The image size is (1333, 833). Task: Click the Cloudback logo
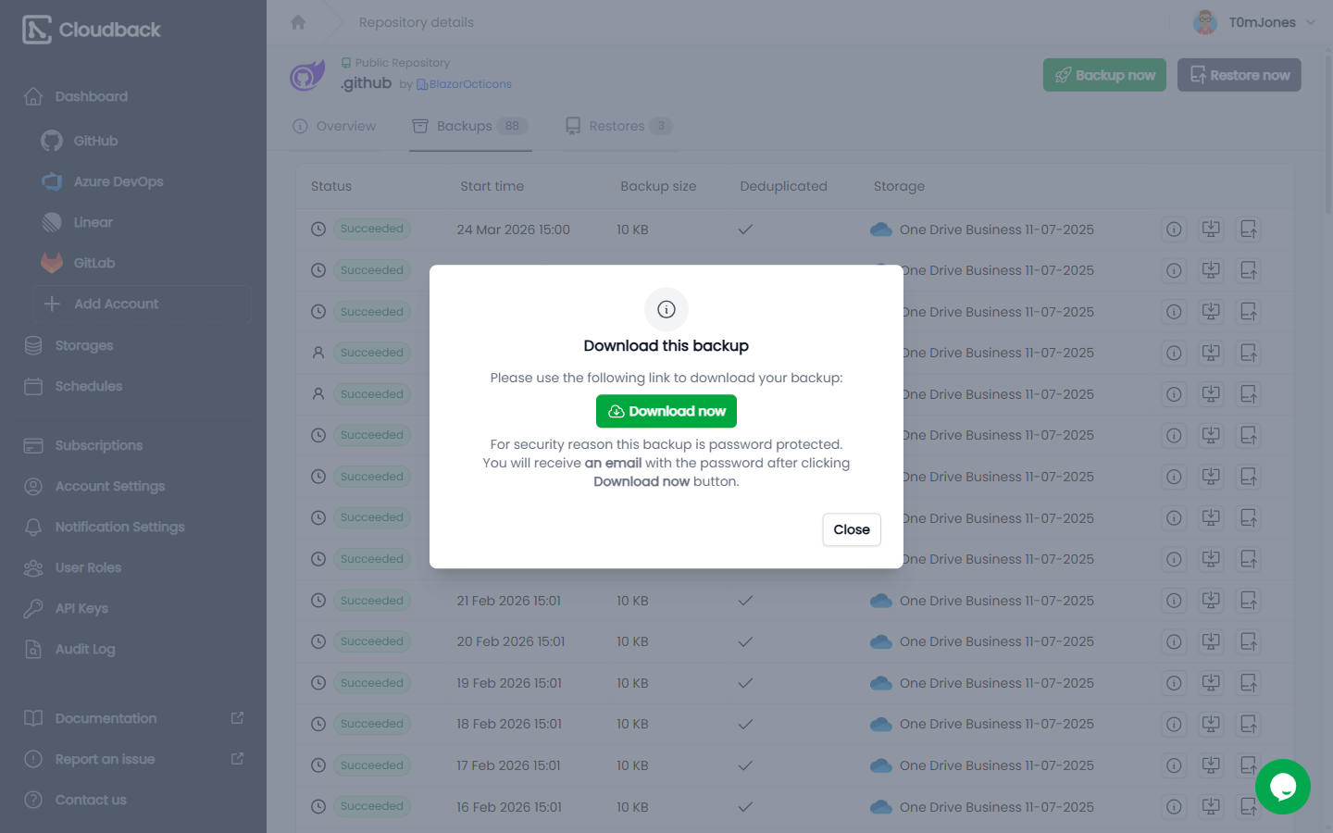pos(92,30)
